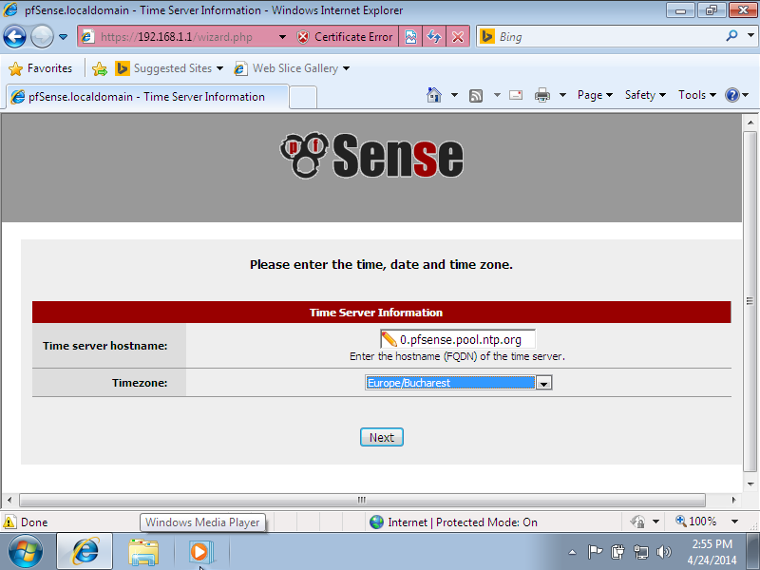This screenshot has width=760, height=570.
Task: Open the Web Slice Gallery link
Action: pyautogui.click(x=292, y=68)
